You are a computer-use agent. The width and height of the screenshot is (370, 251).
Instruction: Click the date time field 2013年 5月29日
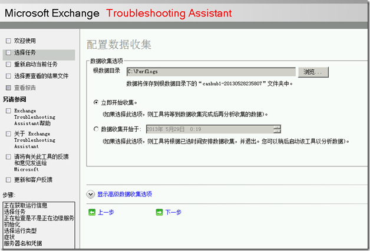(x=210, y=129)
